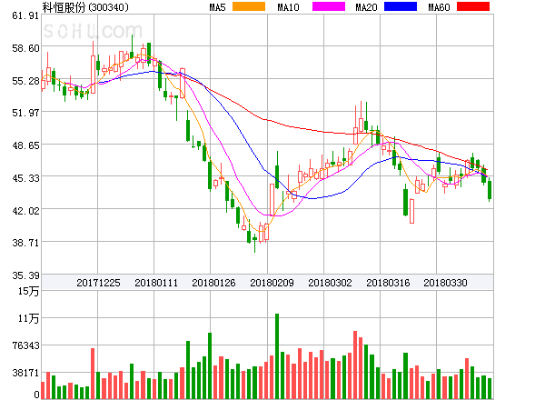This screenshot has width=545, height=400.
Task: Select the MA10 legend label
Action: coord(288,7)
